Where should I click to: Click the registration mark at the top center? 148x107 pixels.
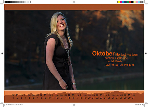(74, 2)
